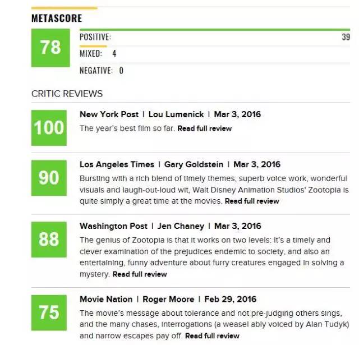Click the 100 score badge

tap(49, 127)
